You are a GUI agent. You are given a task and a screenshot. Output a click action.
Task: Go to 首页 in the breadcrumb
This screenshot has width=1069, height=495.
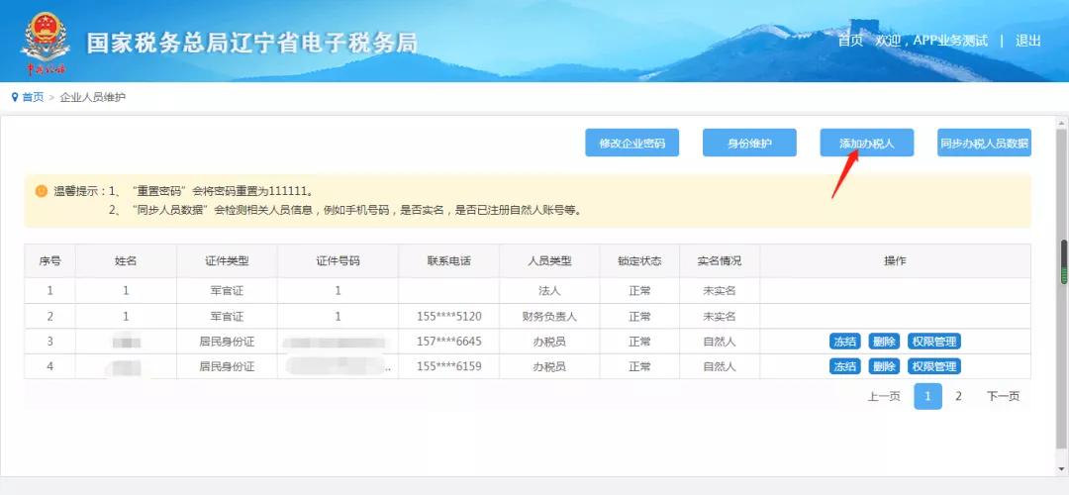point(33,97)
